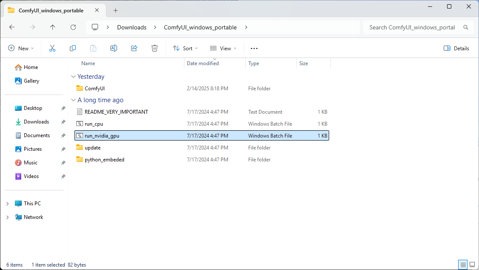Go back with the left arrow

tap(12, 27)
